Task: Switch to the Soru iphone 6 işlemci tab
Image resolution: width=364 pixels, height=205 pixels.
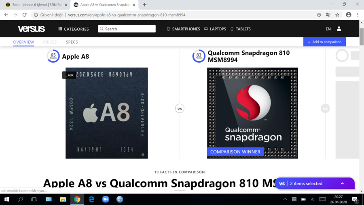Action: pyautogui.click(x=35, y=4)
